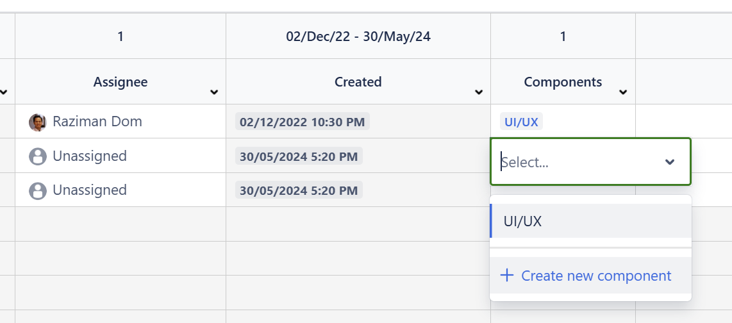
Task: Collapse the component Select dropdown arrow
Action: 670,162
